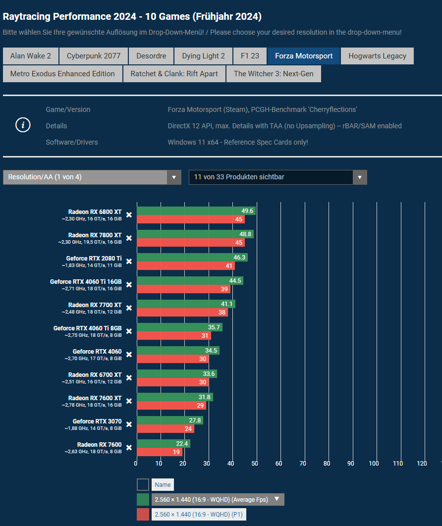Screen dimensions: 442x526
Task: Open the Dying Light 2 tab
Action: click(x=203, y=55)
